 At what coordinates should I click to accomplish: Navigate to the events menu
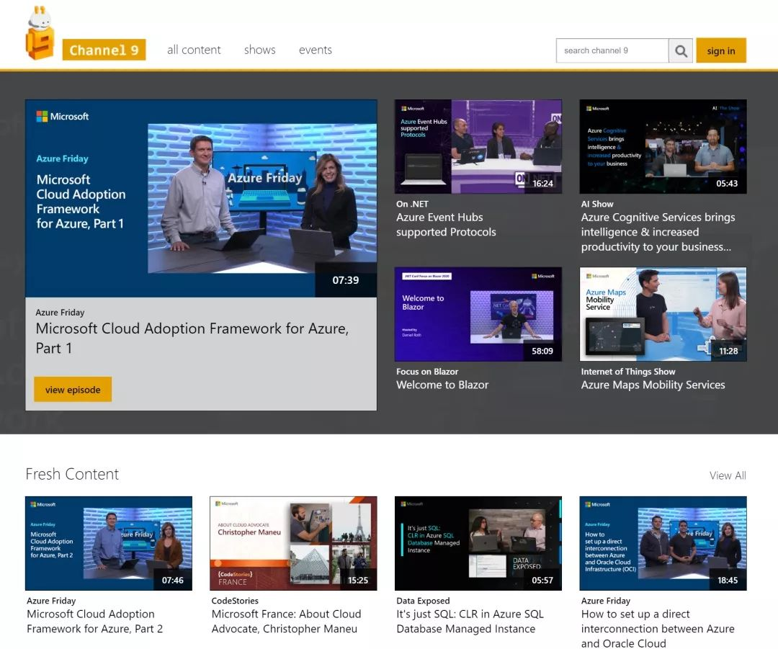pyautogui.click(x=315, y=50)
